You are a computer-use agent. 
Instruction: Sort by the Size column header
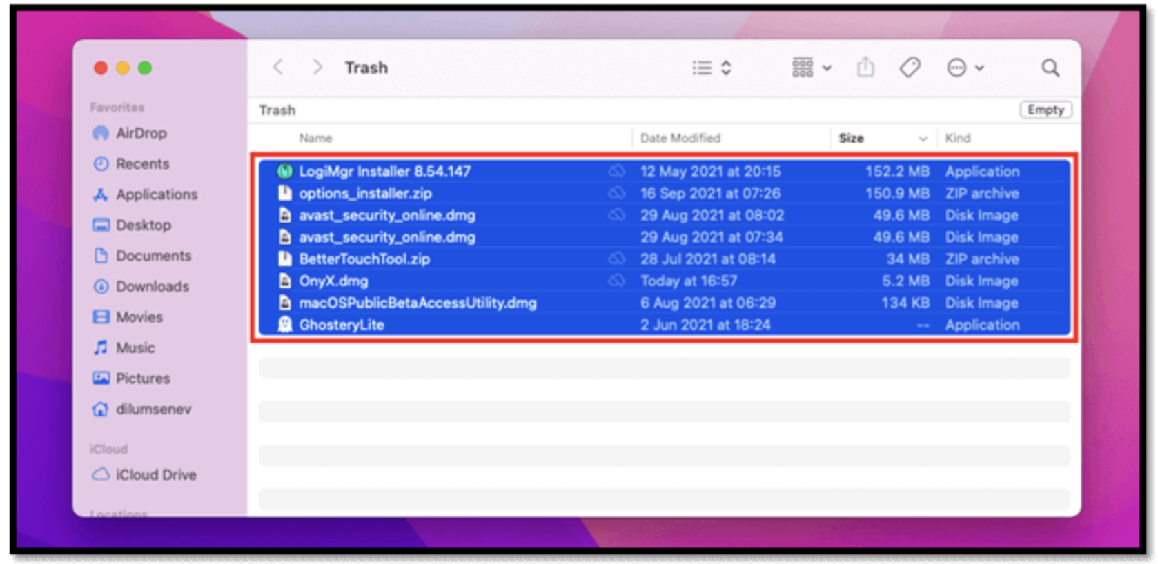coord(851,138)
